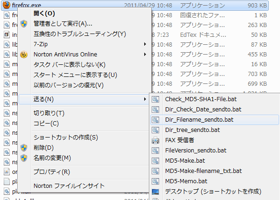Image resolution: width=280 pixels, height=200 pixels.
Task: Click the 903 KB size cell
Action: click(x=257, y=6)
